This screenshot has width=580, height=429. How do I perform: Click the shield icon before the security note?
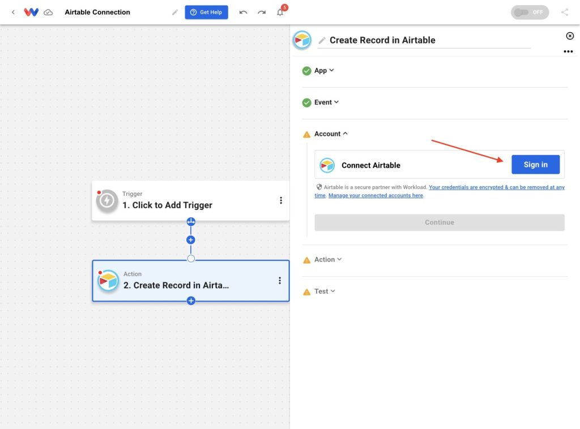coord(319,187)
